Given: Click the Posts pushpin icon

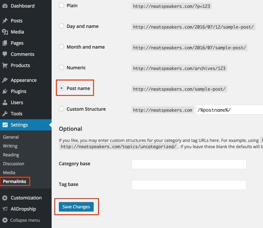Looking at the screenshot, I should coord(5,21).
